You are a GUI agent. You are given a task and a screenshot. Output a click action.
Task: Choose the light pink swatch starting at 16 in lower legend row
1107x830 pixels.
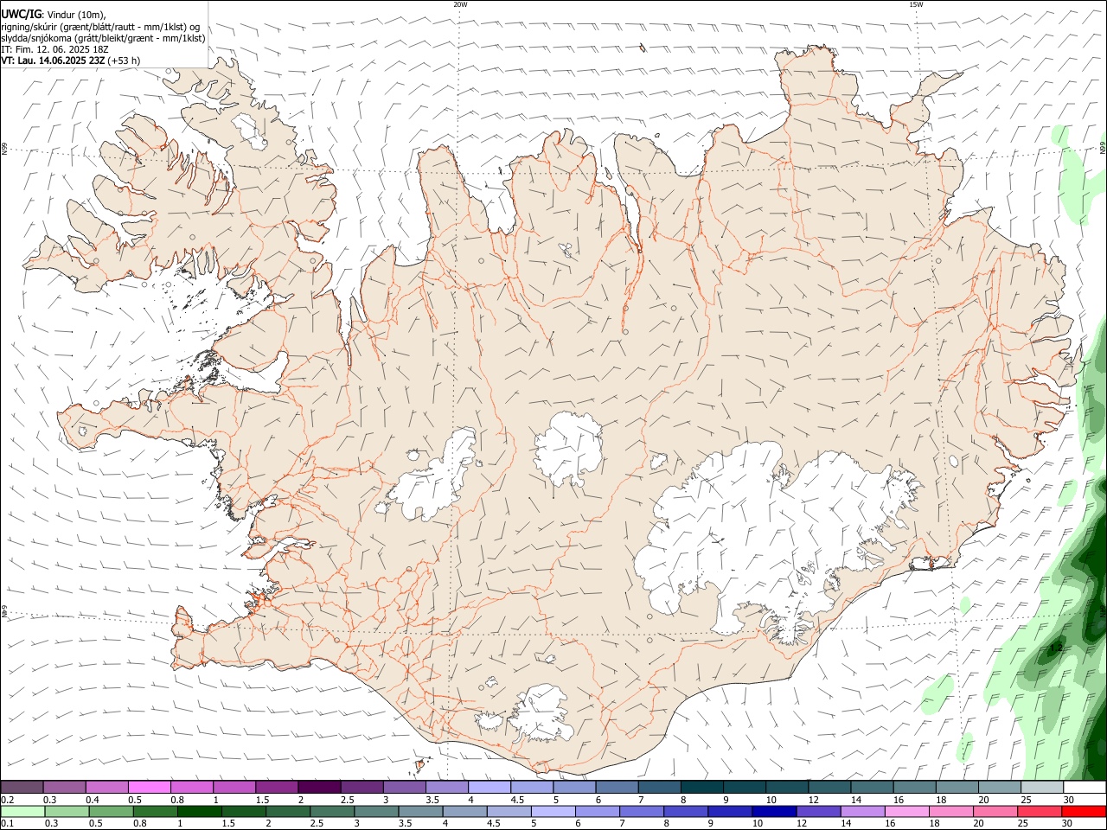pyautogui.click(x=907, y=811)
